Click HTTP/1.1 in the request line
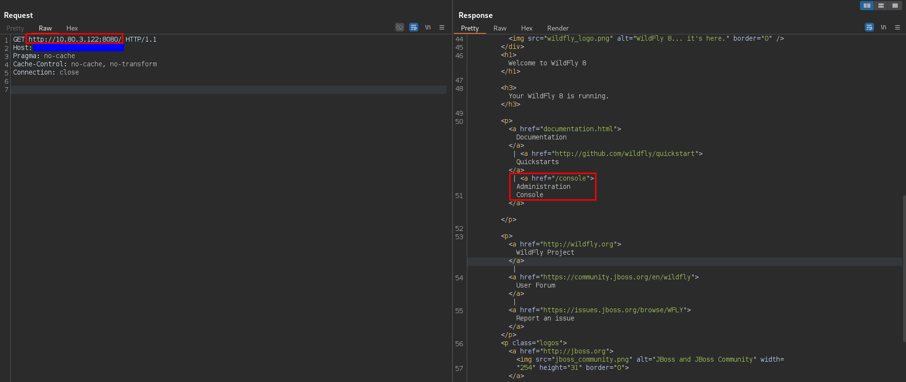Image resolution: width=906 pixels, height=382 pixels. [x=141, y=39]
